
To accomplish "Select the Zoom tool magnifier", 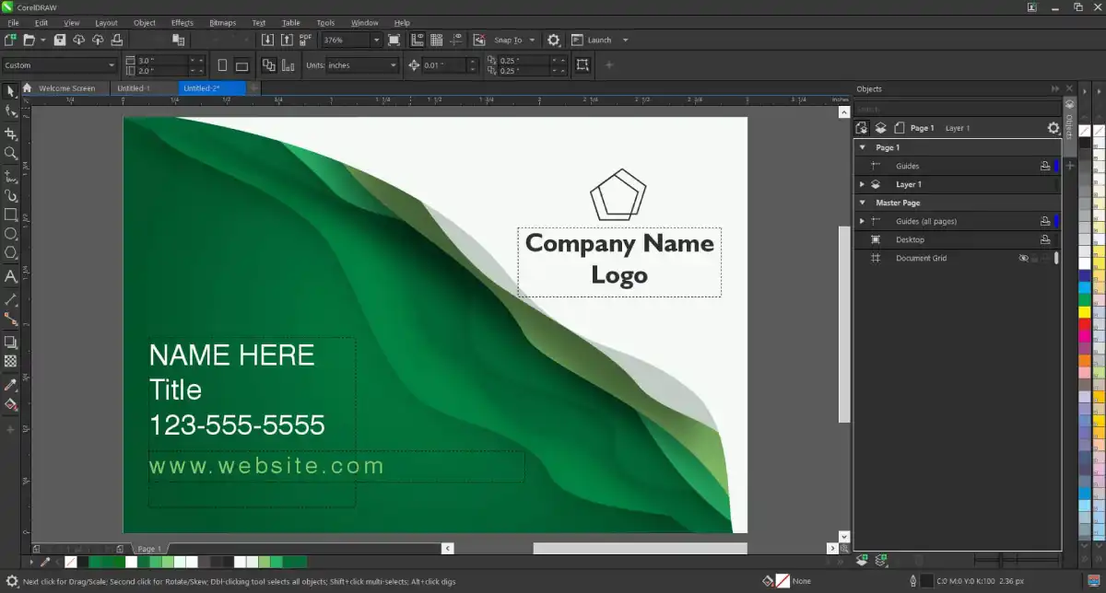I will pos(10,154).
